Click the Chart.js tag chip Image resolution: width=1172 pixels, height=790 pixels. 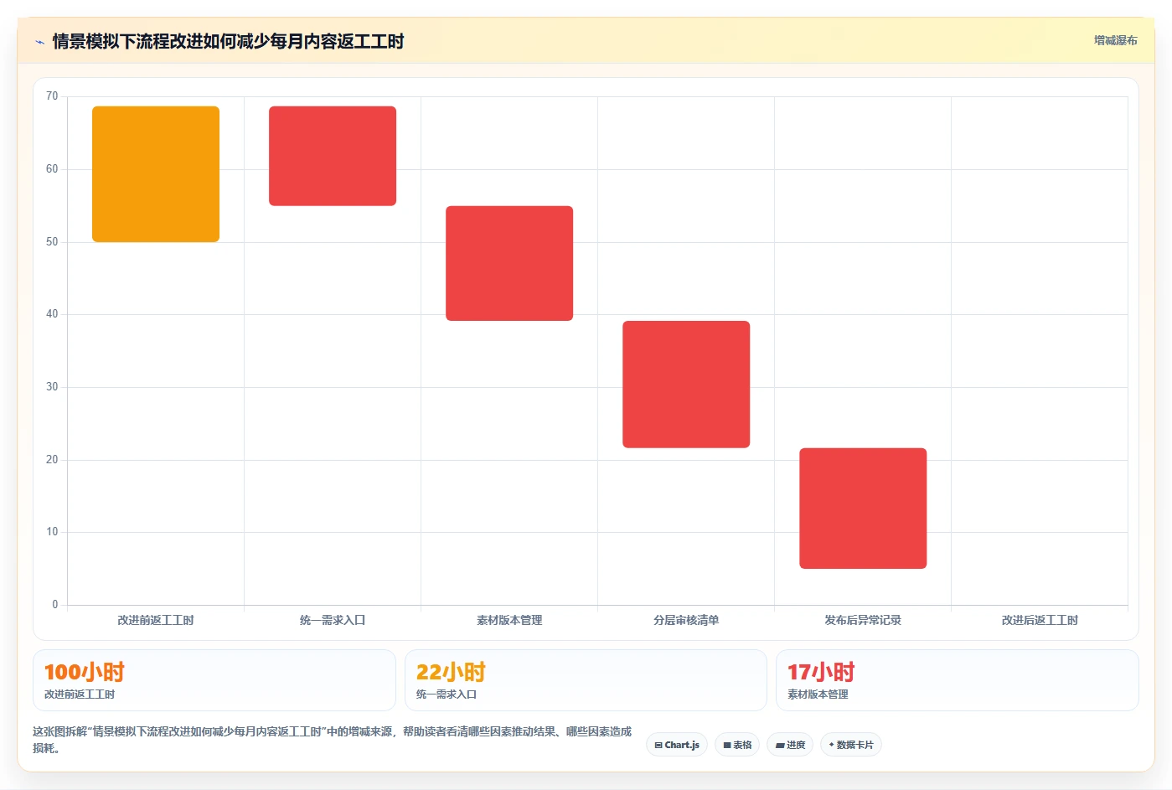tap(677, 745)
